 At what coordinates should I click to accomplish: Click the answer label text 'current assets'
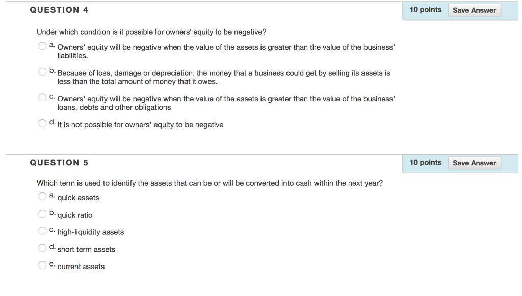point(81,266)
